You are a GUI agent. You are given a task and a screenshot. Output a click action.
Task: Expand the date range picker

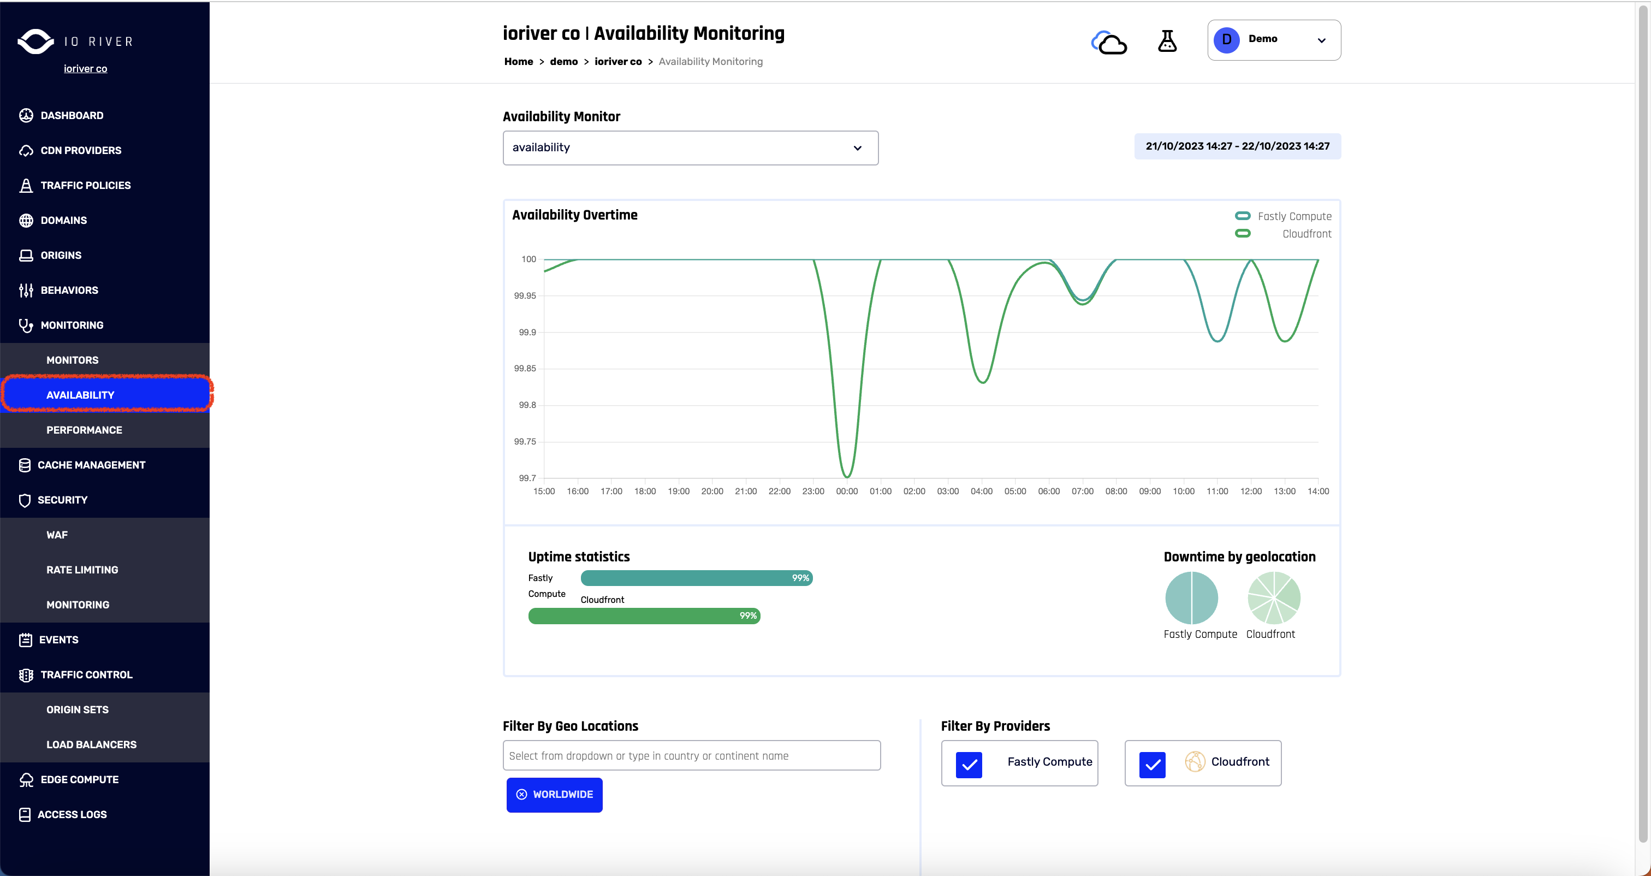(1237, 145)
